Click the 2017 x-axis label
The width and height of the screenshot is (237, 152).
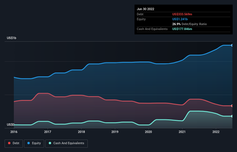(48, 132)
